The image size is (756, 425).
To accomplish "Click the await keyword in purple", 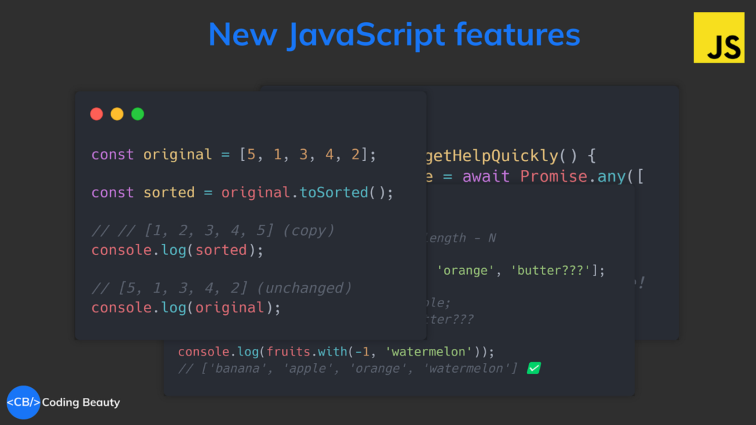I will point(485,176).
